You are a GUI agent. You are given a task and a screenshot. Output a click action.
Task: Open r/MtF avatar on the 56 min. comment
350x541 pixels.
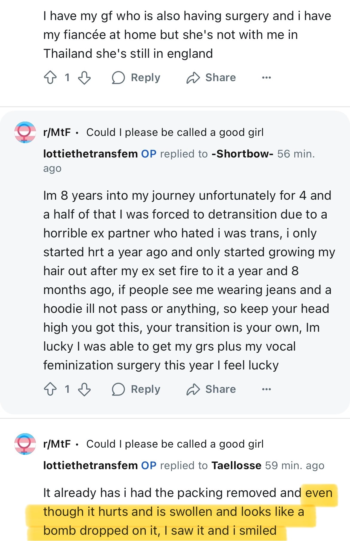point(25,132)
